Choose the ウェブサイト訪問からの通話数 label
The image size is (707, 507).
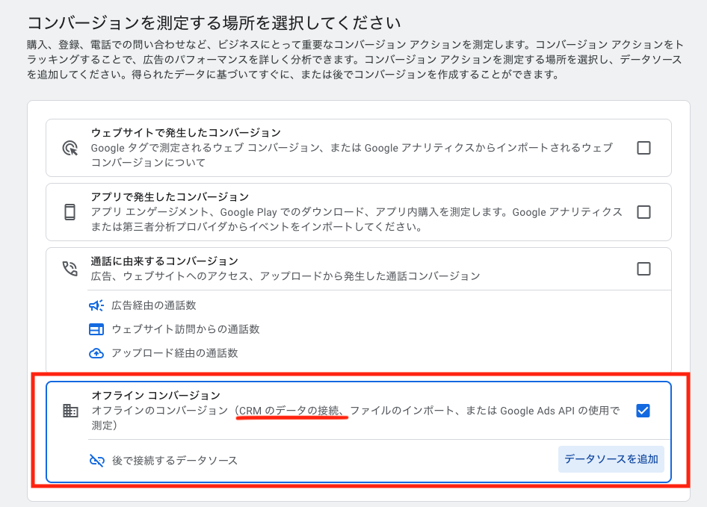[x=185, y=329]
